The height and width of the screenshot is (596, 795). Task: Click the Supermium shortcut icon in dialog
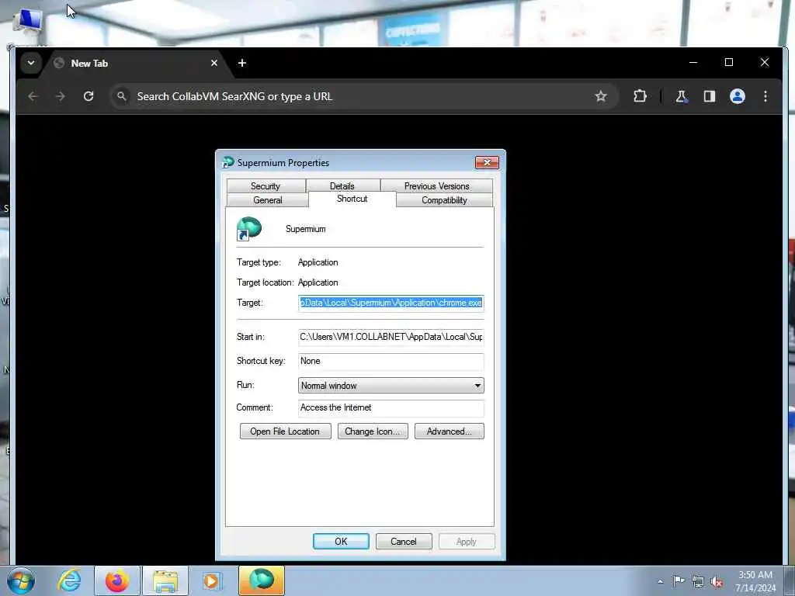(x=249, y=229)
